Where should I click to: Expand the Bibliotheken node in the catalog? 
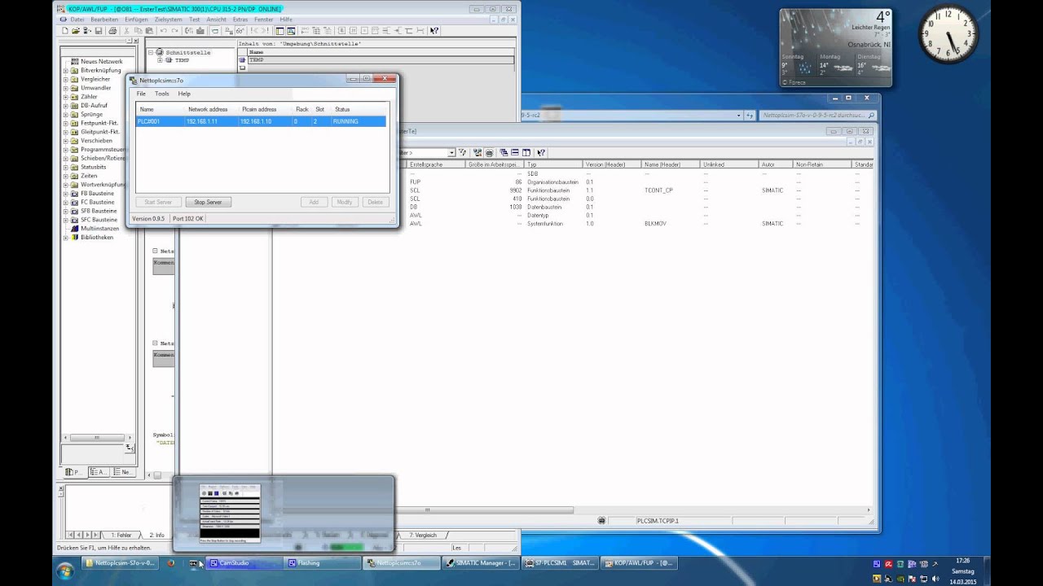pos(66,237)
